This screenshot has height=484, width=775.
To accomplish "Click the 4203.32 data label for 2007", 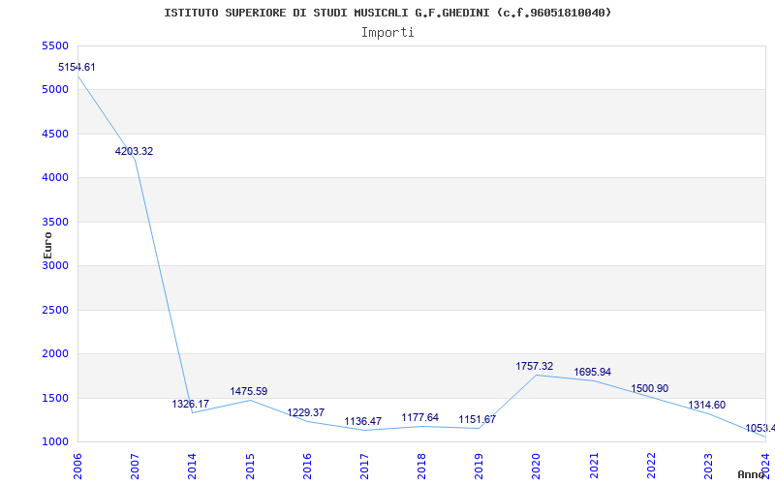I will tap(134, 152).
